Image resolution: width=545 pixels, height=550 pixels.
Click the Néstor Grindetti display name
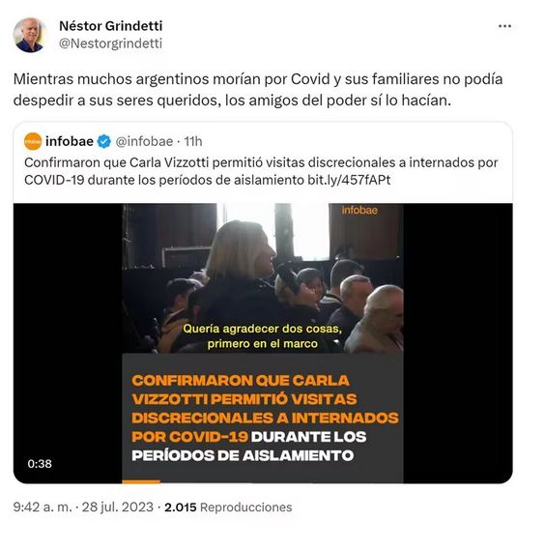click(110, 26)
